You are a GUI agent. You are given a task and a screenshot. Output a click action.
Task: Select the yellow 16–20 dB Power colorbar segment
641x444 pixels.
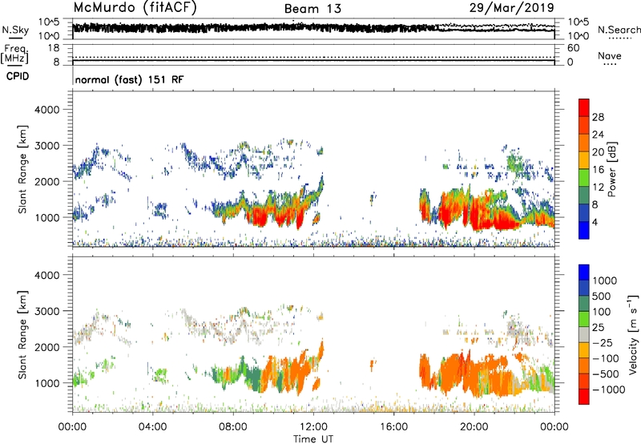(x=584, y=160)
